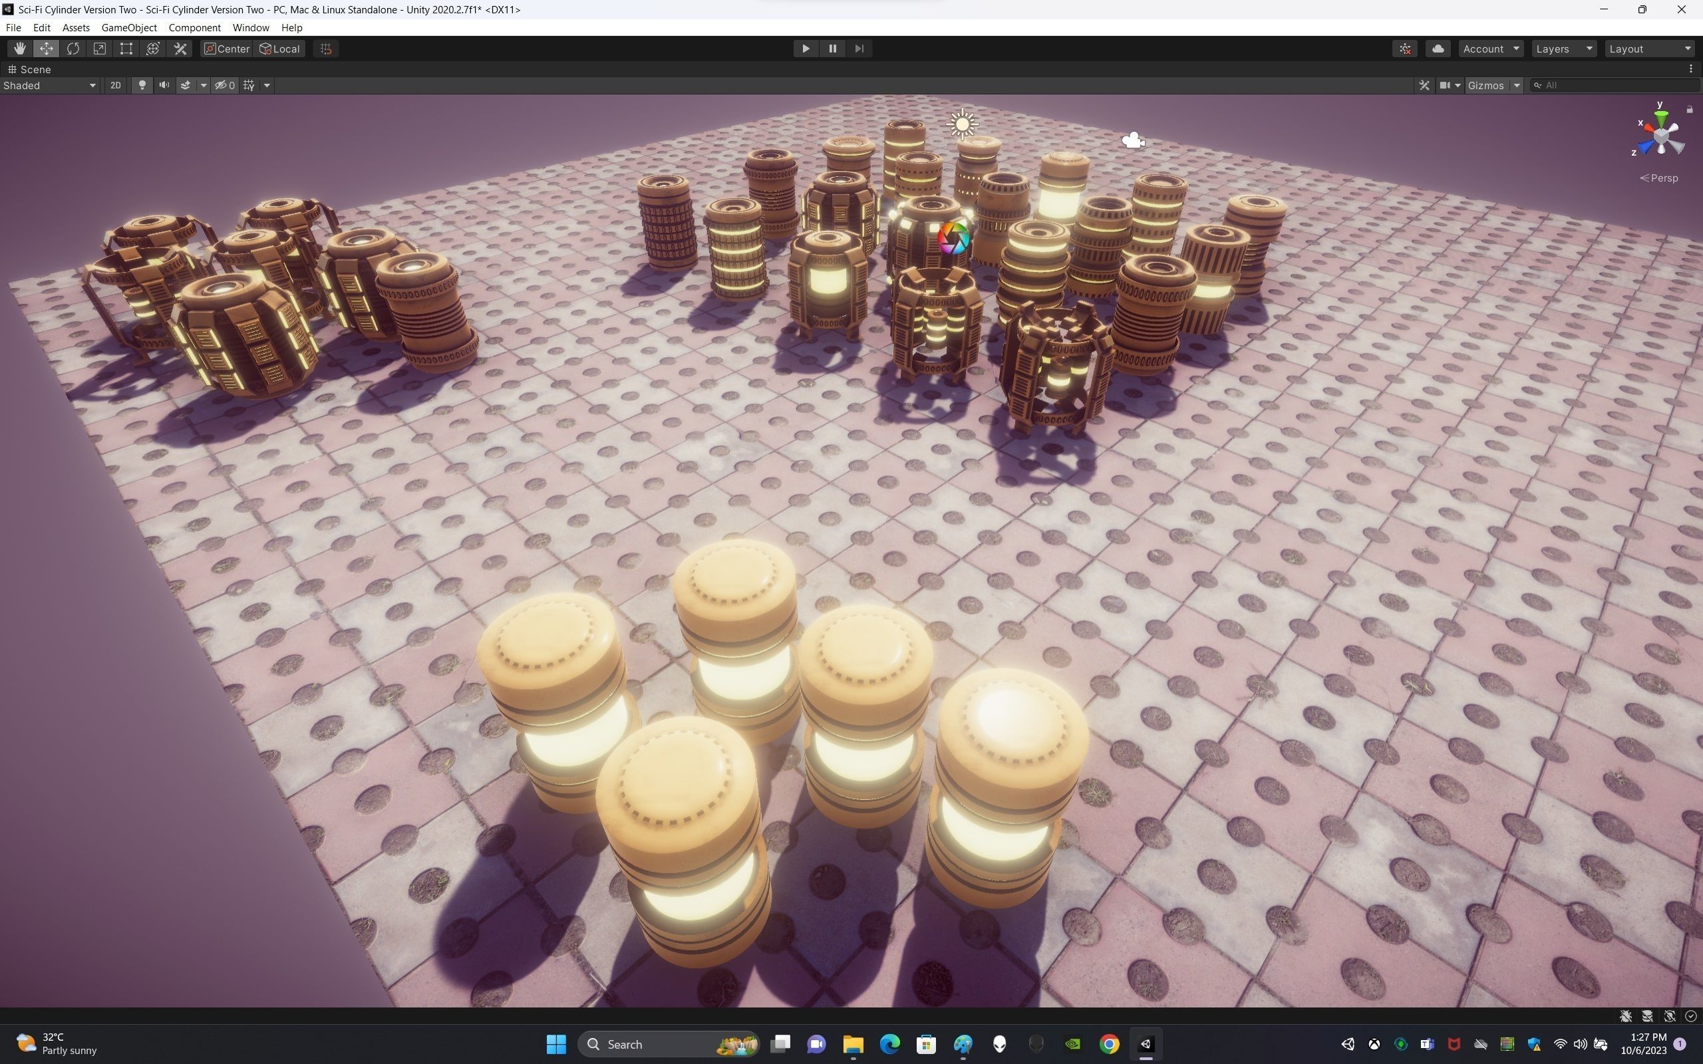Open background tasks checkmark icon
This screenshot has width=1703, height=1064.
pyautogui.click(x=1691, y=1016)
